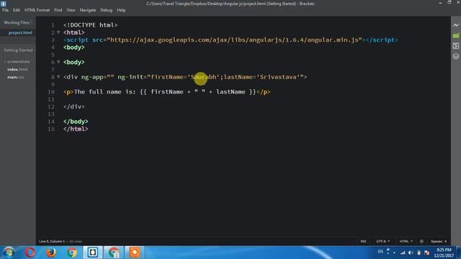The image size is (461, 259).
Task: Switch to Brackets taskbar button
Action: click(x=93, y=253)
